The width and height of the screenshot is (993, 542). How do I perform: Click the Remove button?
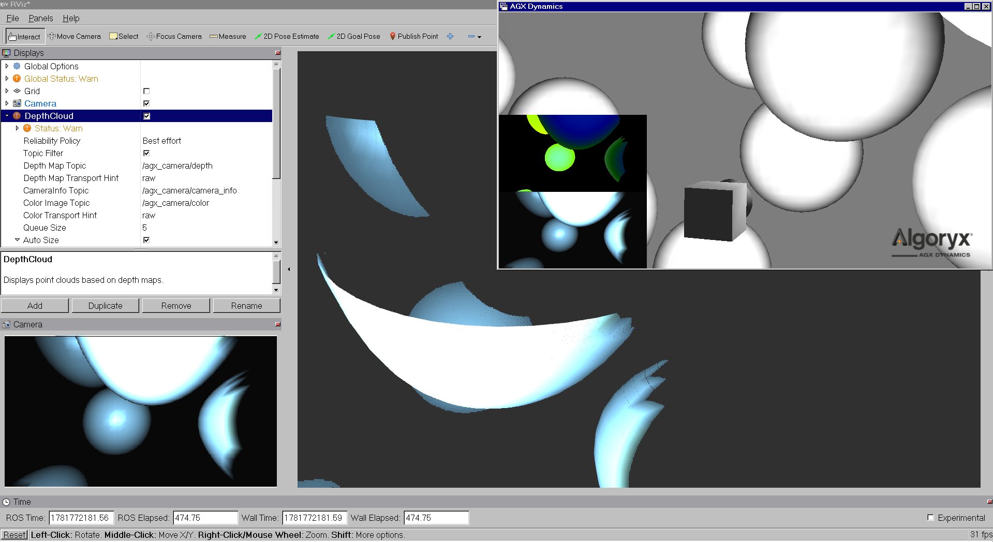(176, 306)
